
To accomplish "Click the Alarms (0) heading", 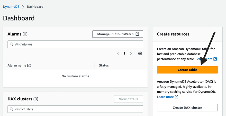I will click(17, 34).
